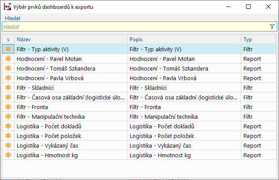Screen dimensions: 279x180
Task: Click star icon for Filtr - Typ aktivity (V)
Action: [x=8, y=49]
